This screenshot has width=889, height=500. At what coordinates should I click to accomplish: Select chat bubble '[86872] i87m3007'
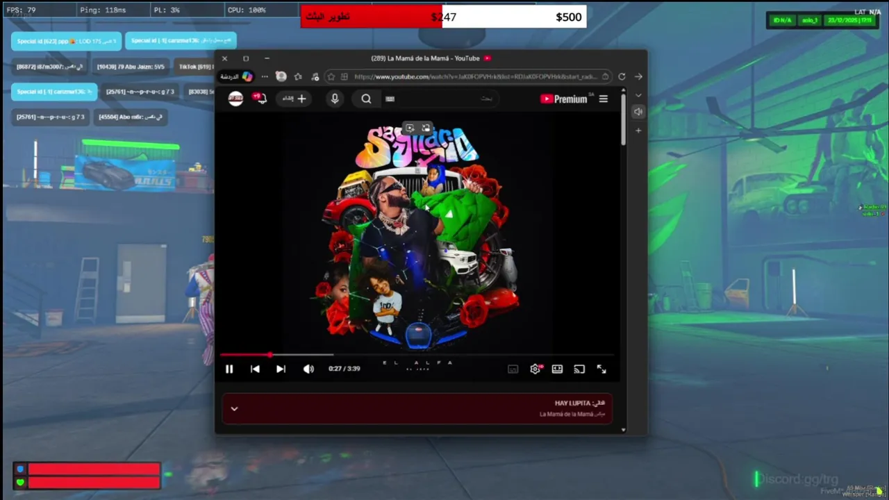tap(50, 67)
